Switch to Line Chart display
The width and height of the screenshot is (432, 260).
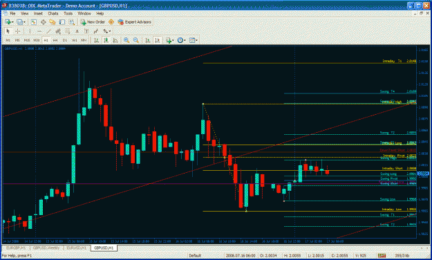point(115,40)
